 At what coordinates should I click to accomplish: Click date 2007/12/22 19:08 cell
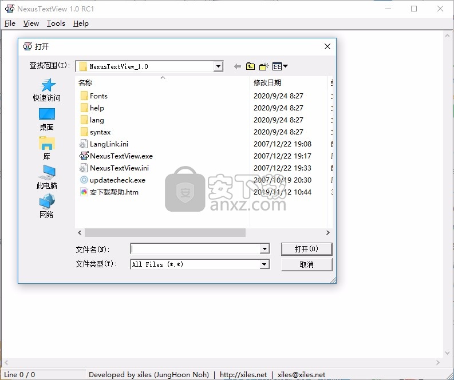282,144
